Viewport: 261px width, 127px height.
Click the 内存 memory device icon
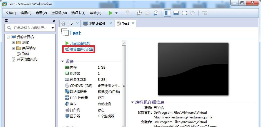(67, 67)
